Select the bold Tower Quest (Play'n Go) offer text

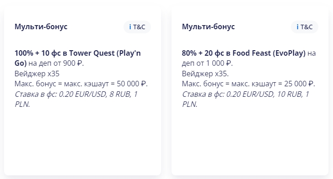click(77, 58)
